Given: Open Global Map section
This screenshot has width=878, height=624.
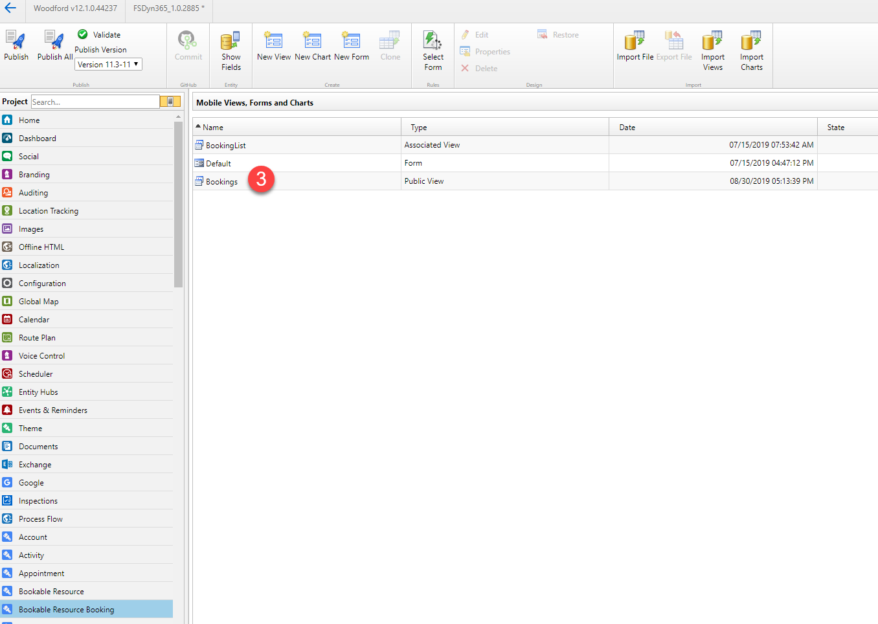Looking at the screenshot, I should point(87,302).
